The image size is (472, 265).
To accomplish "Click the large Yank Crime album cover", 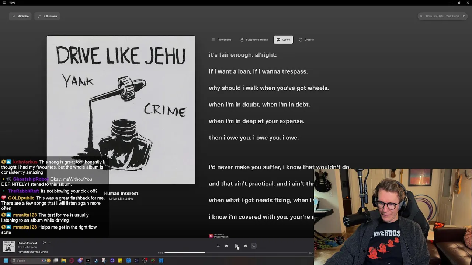I will 121,110.
